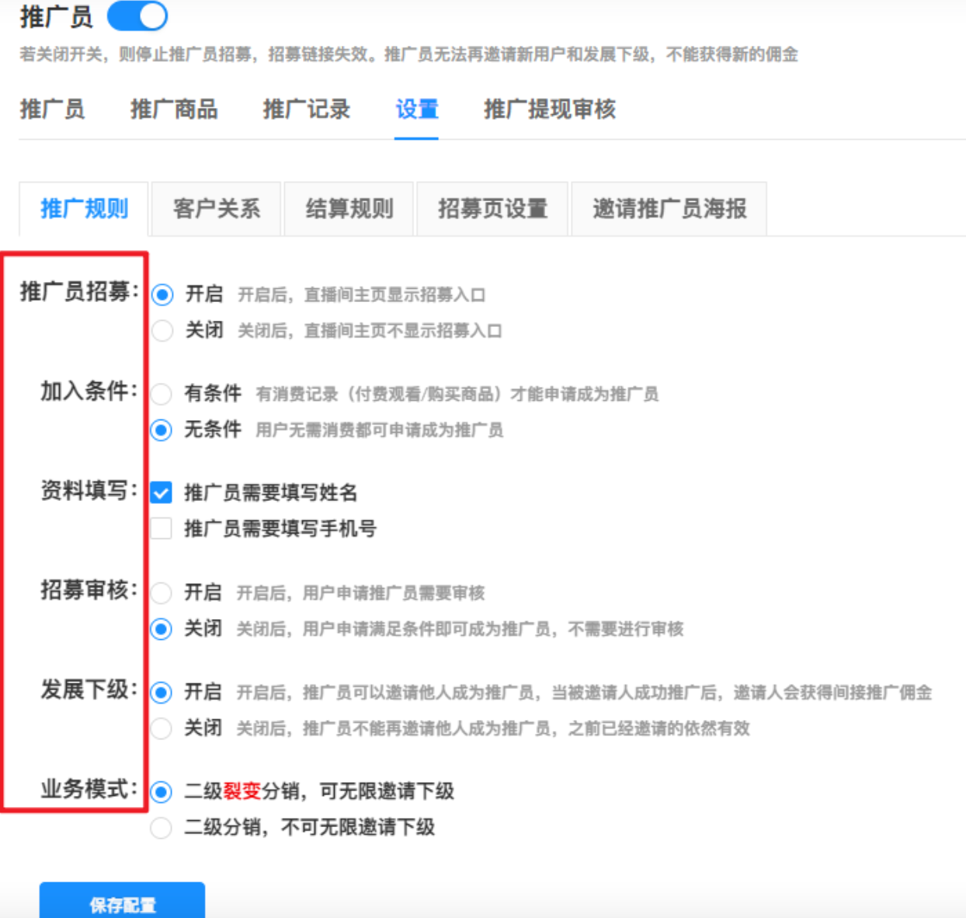Select 关闭 for 推广员招募

[162, 330]
